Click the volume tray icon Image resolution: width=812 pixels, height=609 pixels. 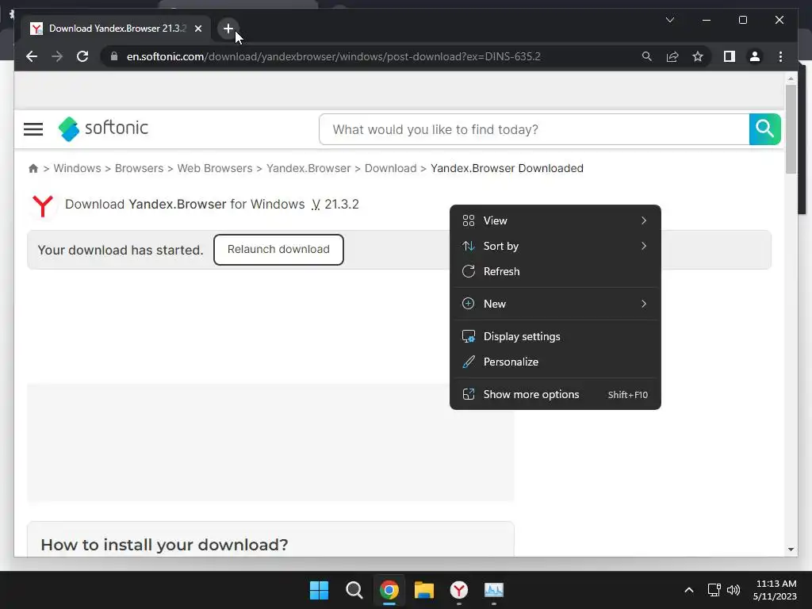733,590
